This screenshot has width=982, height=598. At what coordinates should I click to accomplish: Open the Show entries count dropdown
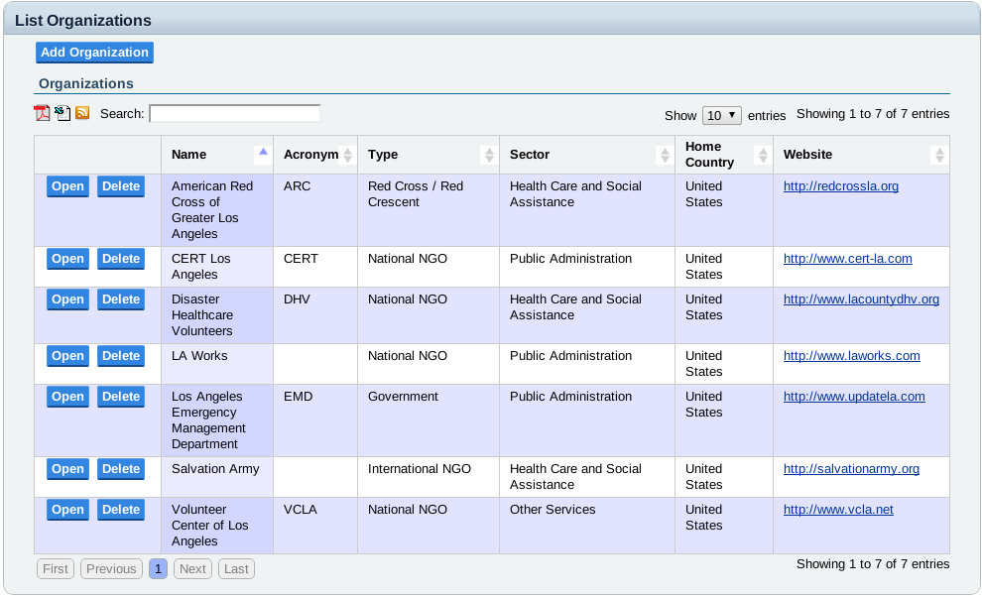(x=722, y=115)
